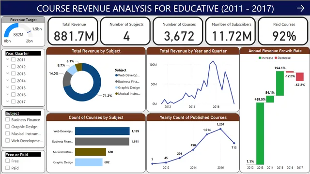Click Business Finance legend dot in donut chart

(116, 82)
